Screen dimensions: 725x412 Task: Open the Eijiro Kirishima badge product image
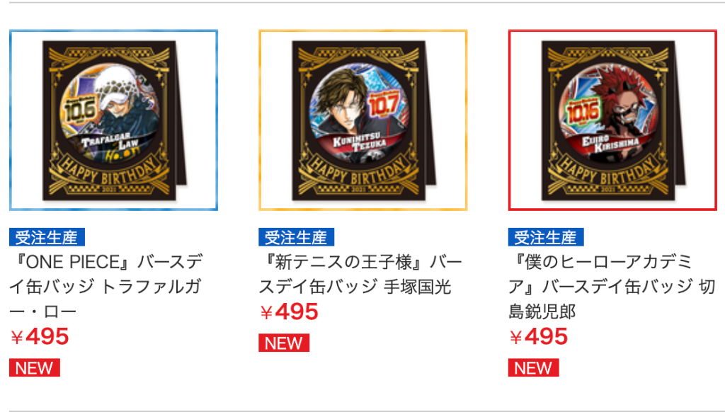coord(612,120)
